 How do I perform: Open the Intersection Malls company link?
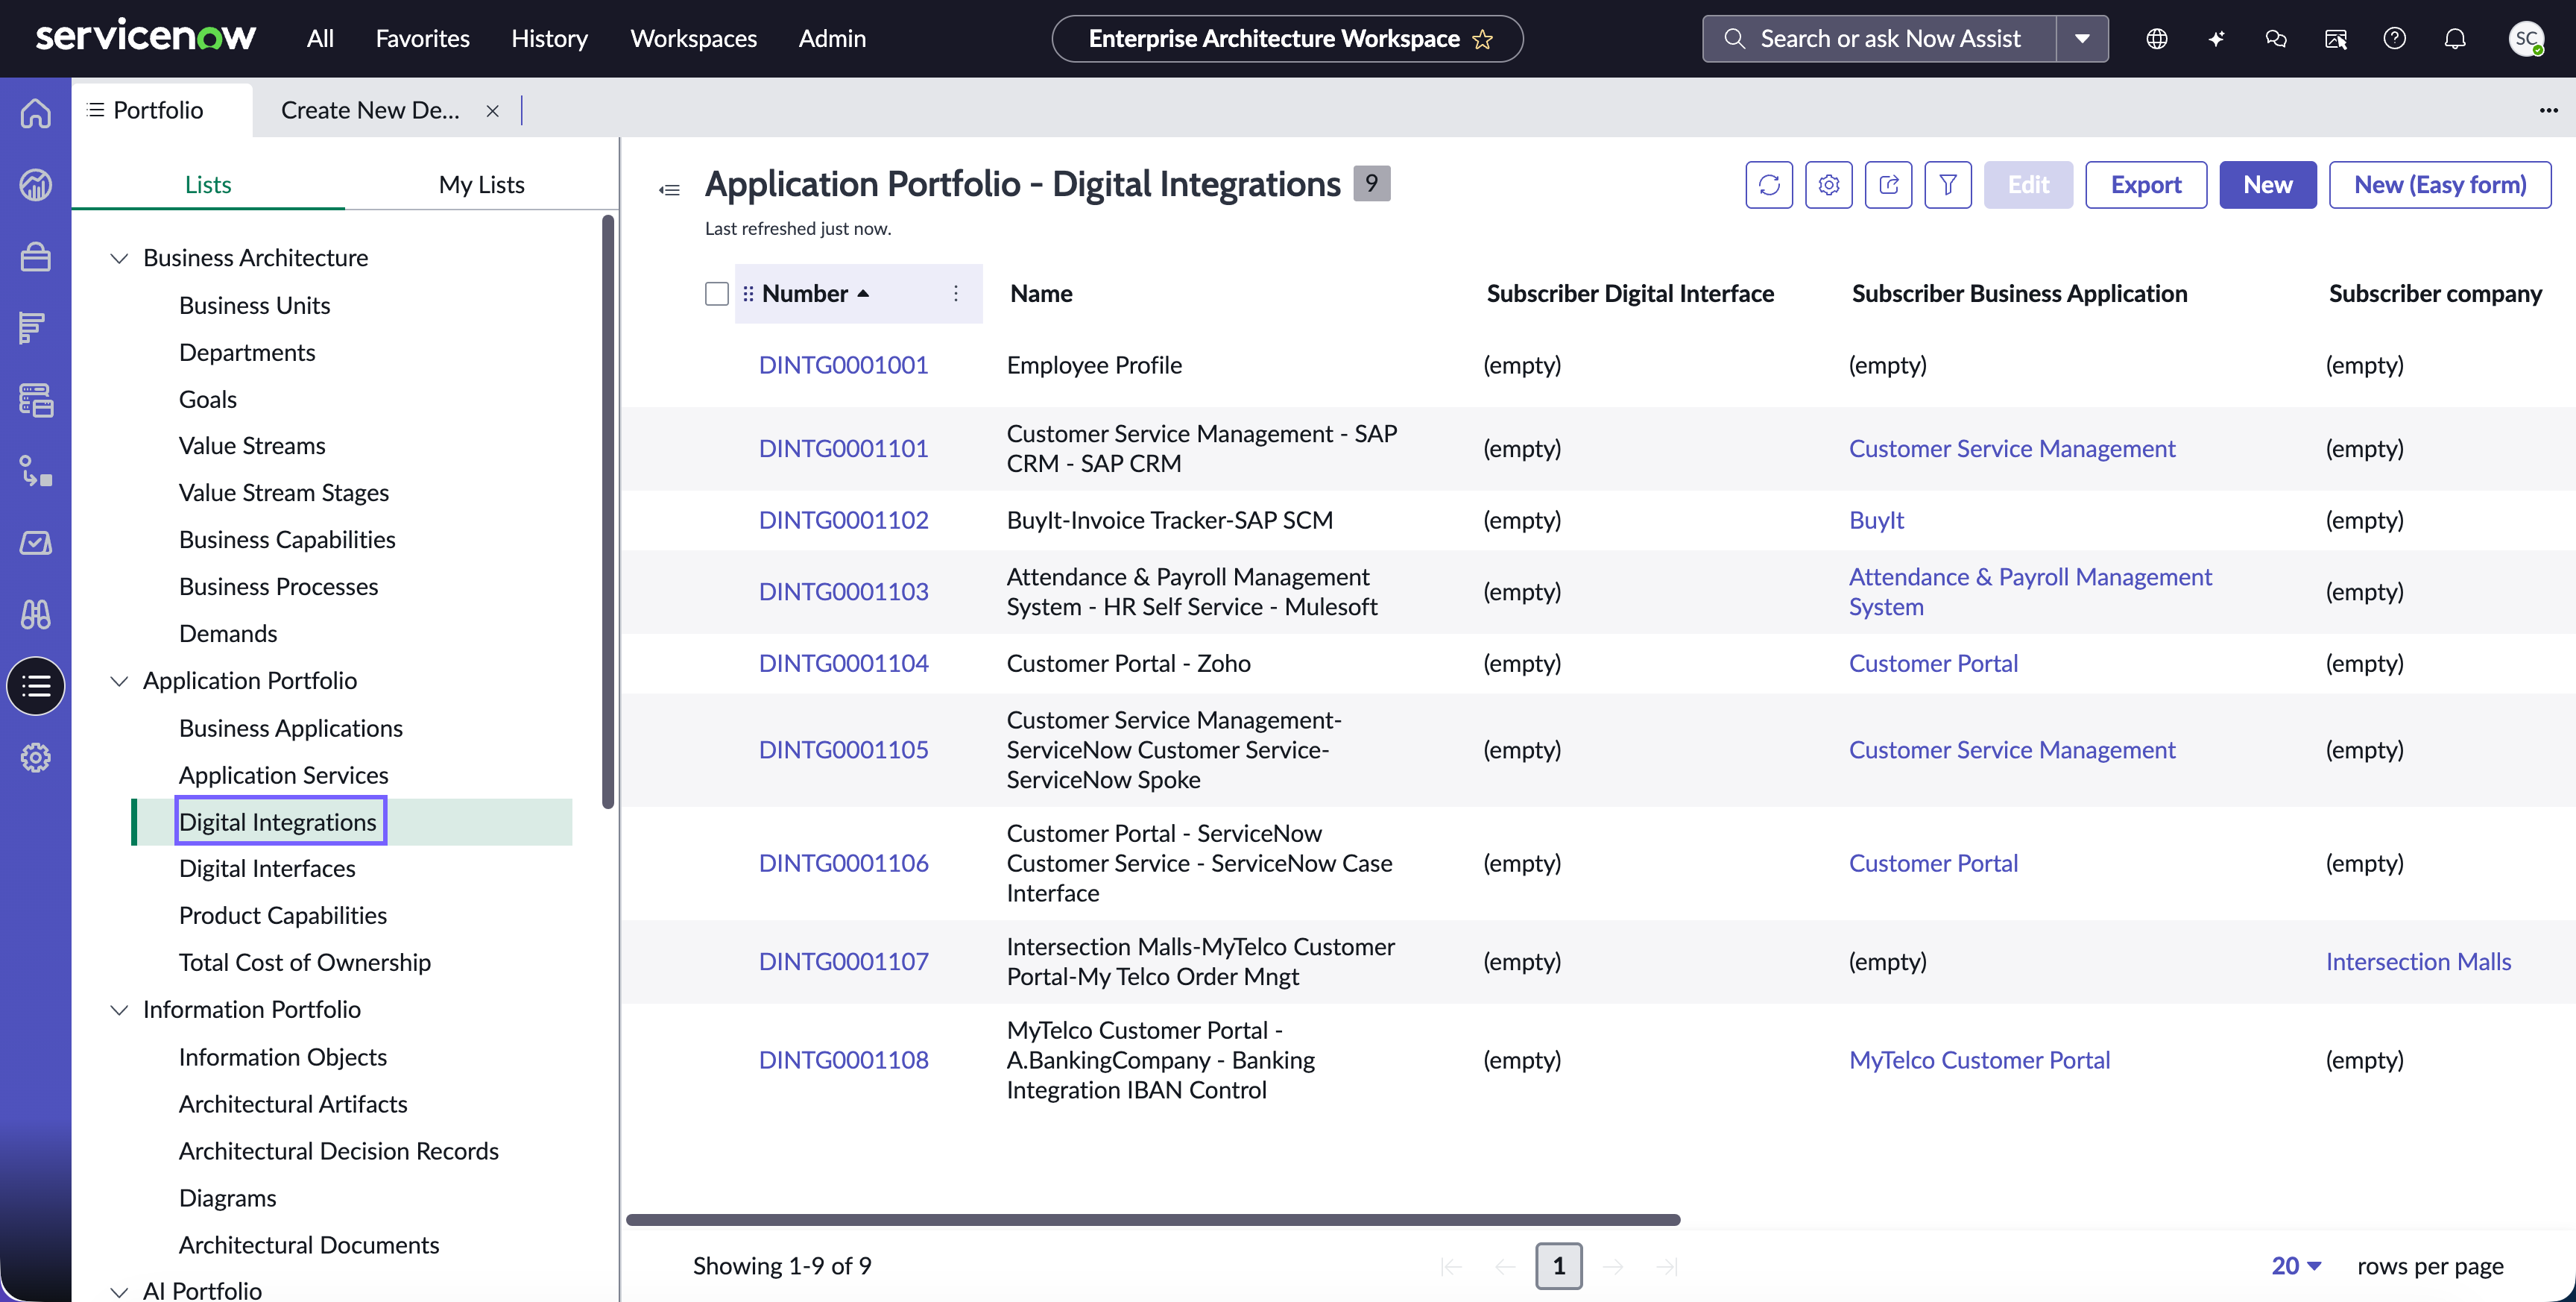click(2418, 962)
